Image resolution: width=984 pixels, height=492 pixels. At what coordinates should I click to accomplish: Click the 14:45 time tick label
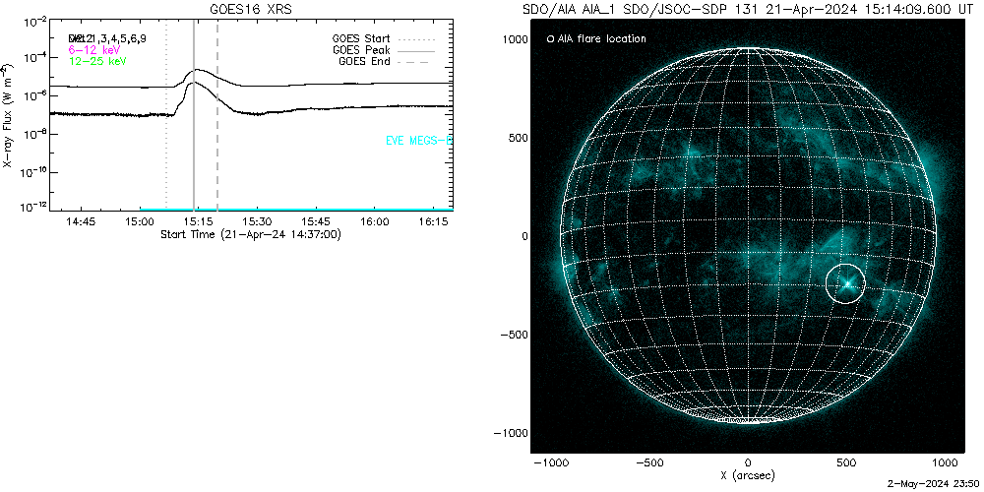(81, 222)
